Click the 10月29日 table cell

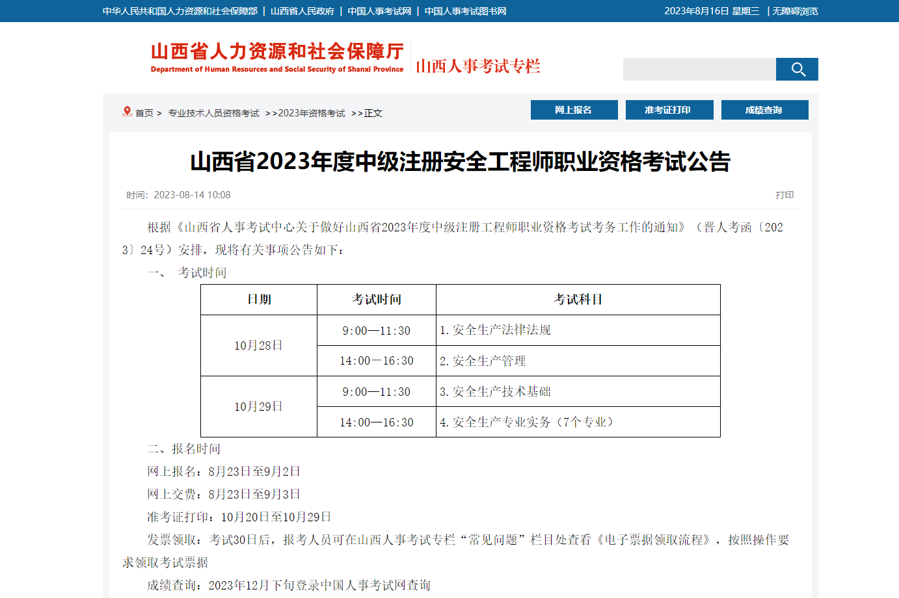259,407
